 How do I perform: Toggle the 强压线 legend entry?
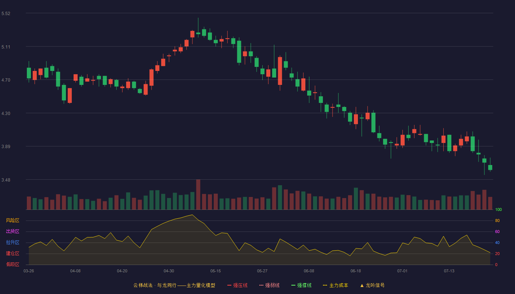pos(237,285)
